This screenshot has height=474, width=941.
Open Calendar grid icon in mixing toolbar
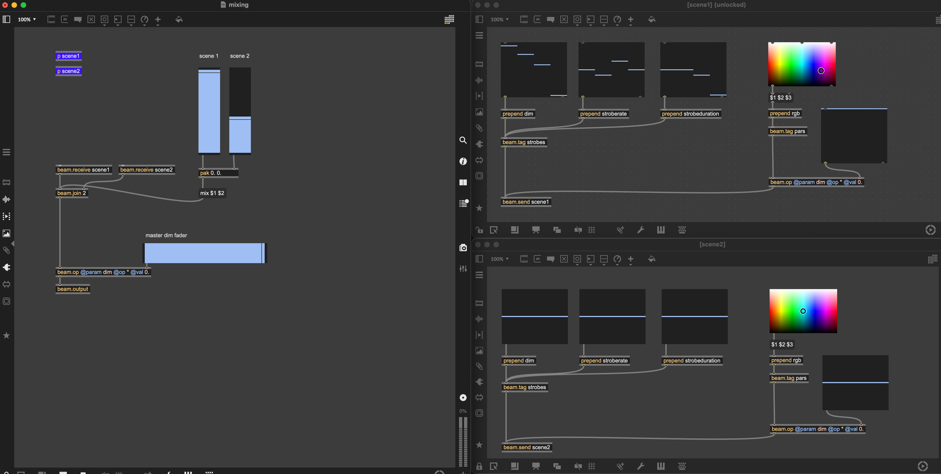(449, 20)
